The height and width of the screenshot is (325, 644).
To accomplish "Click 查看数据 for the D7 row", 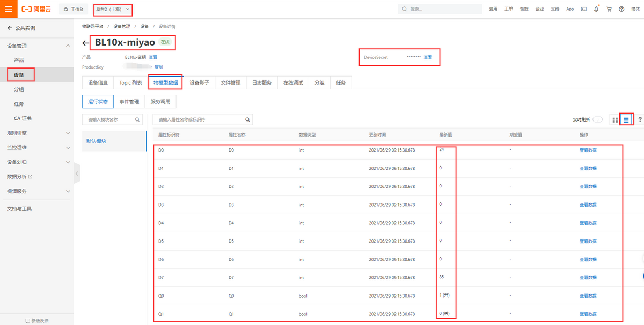I will click(588, 277).
